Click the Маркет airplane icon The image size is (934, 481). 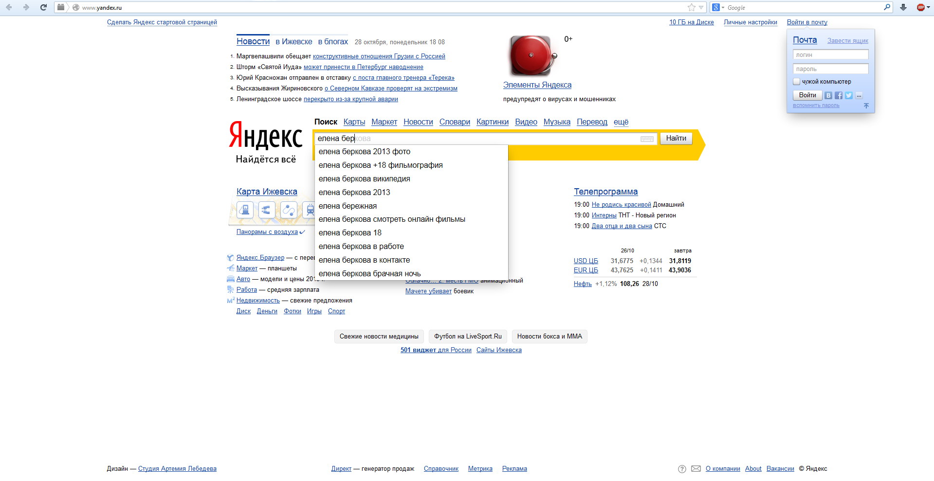[230, 268]
